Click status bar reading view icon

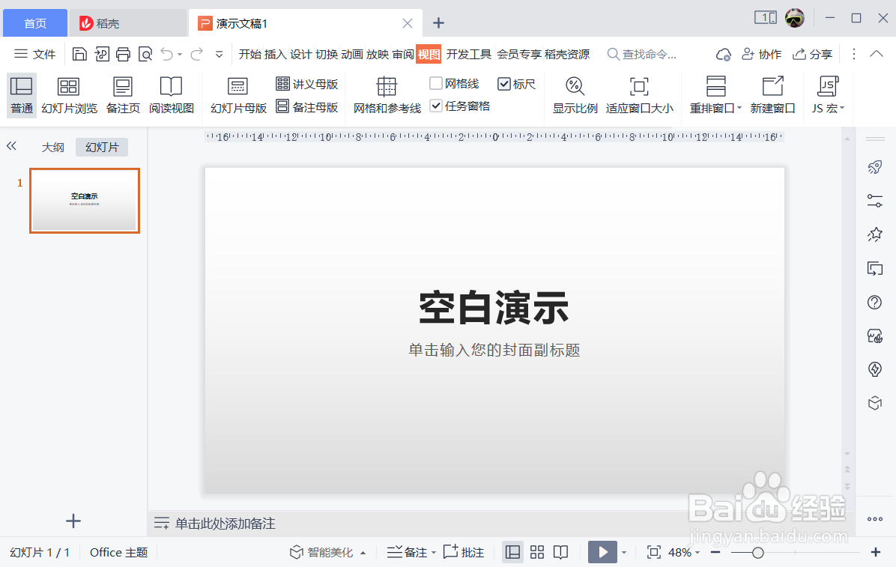point(561,552)
